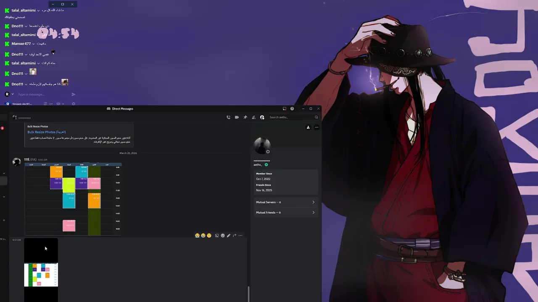Click Friends Since date Nov 16, 2025
The image size is (538, 302).
point(264,190)
